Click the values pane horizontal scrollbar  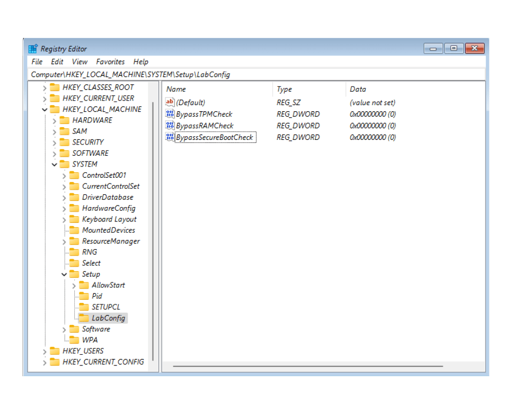coord(308,366)
